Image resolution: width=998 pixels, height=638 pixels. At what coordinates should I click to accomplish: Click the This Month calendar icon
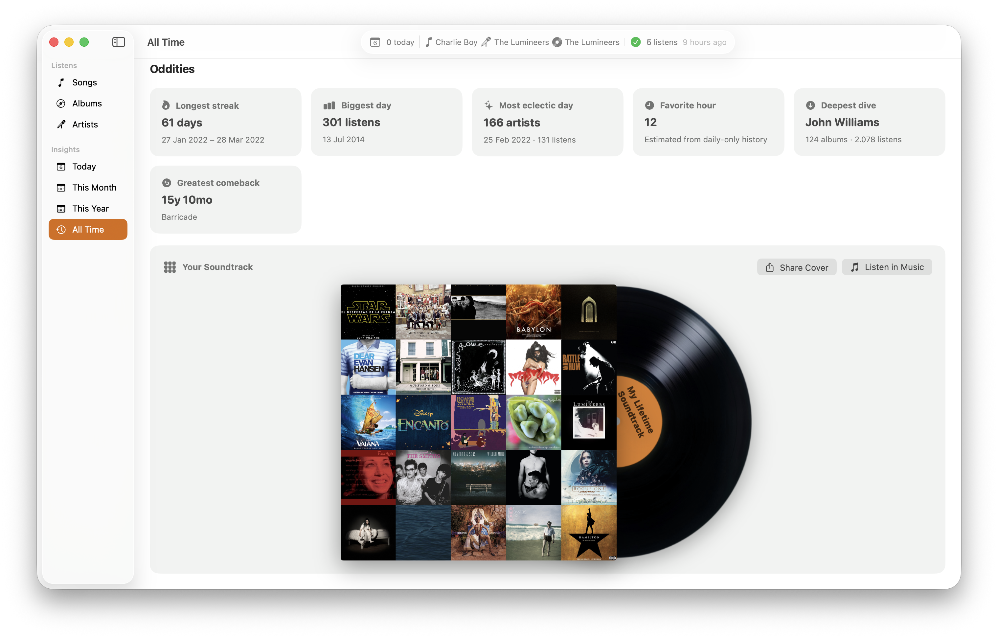(61, 188)
